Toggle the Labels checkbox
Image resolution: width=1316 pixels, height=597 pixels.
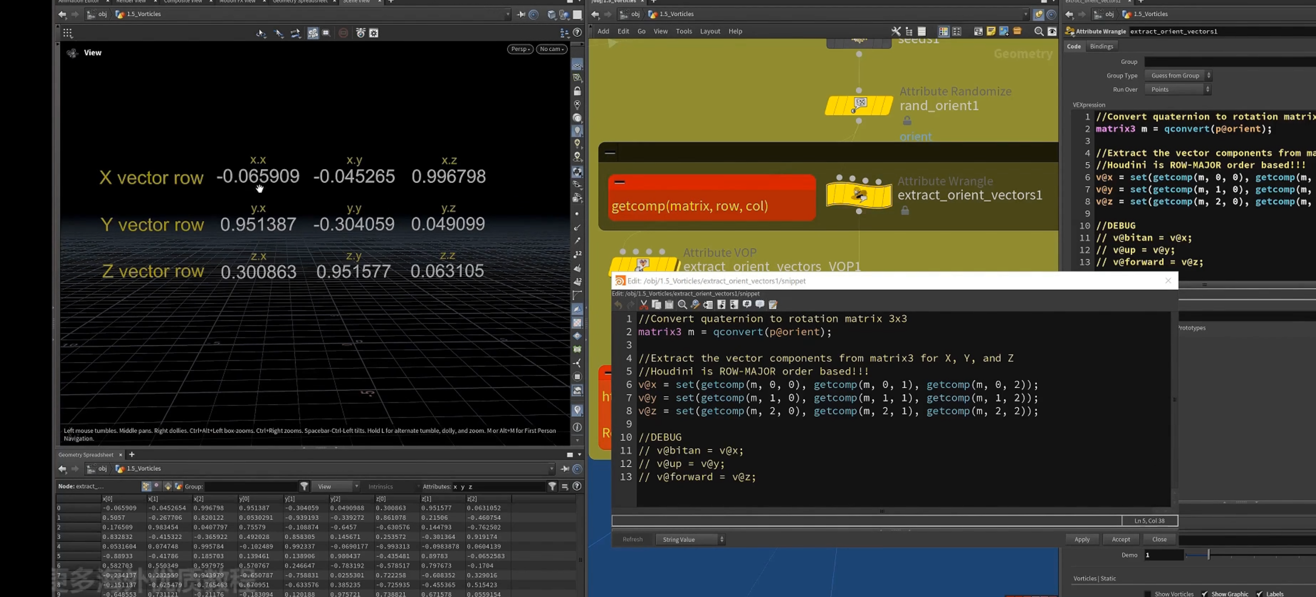(1259, 593)
